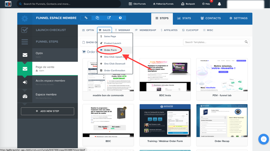This screenshot has height=151, width=270.
Task: Open the Help menu
Action: point(206,4)
